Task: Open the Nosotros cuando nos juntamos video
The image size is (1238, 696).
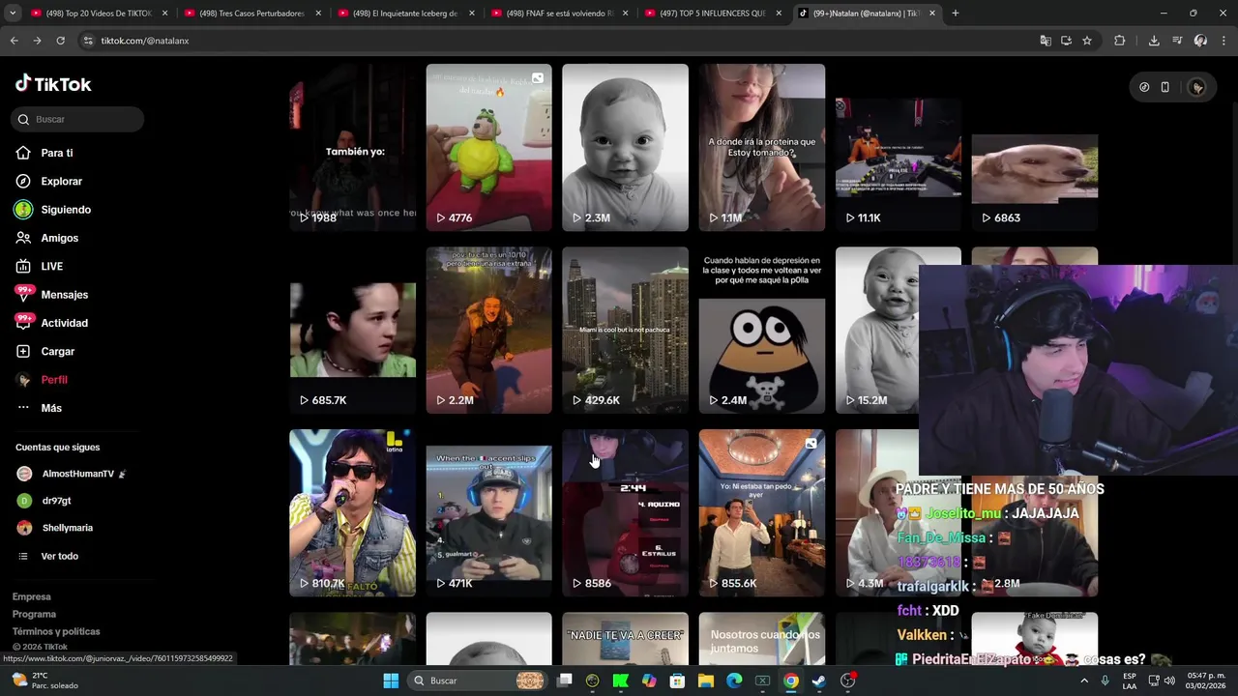Action: pos(762,638)
